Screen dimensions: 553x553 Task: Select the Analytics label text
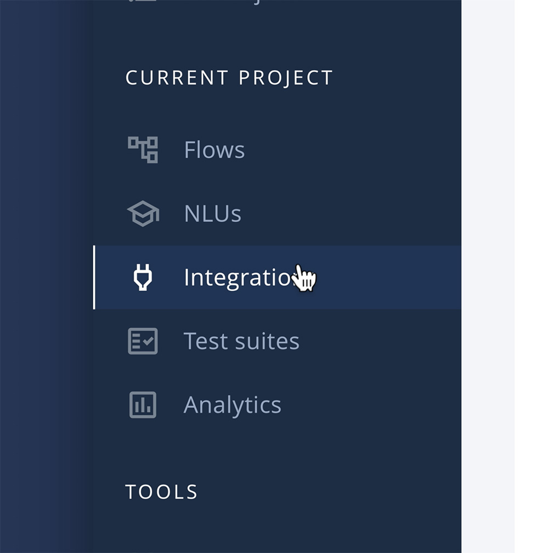(232, 404)
